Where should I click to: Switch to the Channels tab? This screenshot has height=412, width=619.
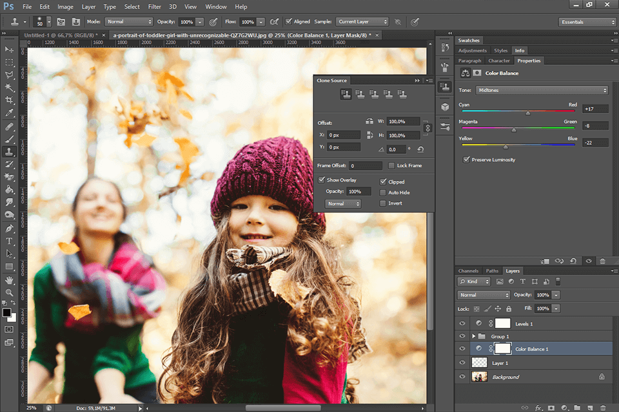(468, 271)
